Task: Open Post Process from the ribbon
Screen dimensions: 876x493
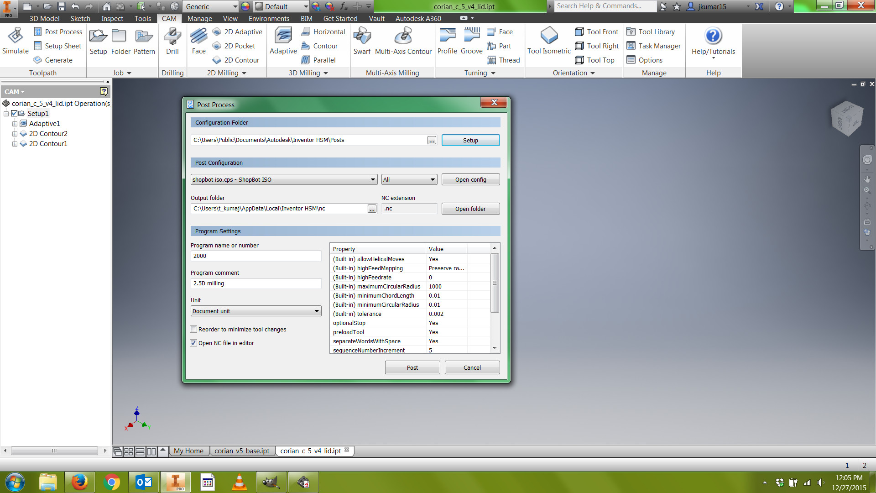Action: 58,32
